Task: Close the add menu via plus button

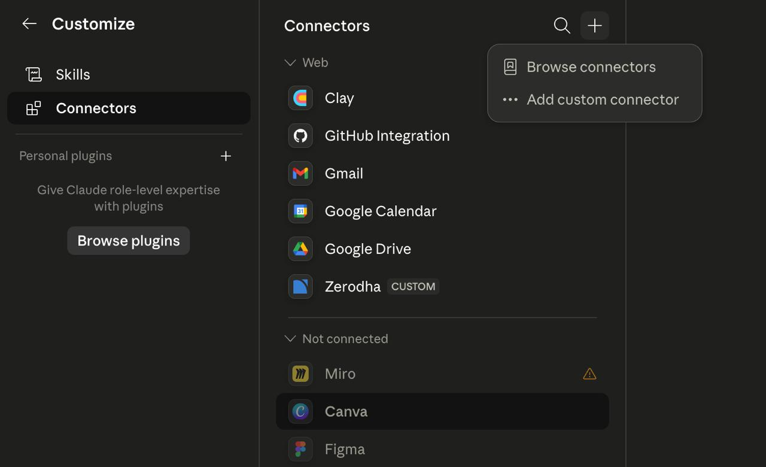Action: 595,26
